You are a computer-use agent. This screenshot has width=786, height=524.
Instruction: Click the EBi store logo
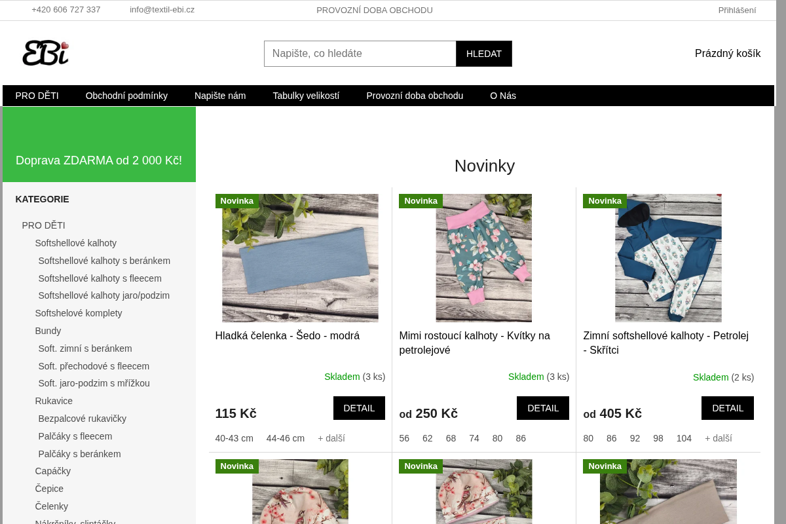click(x=45, y=53)
